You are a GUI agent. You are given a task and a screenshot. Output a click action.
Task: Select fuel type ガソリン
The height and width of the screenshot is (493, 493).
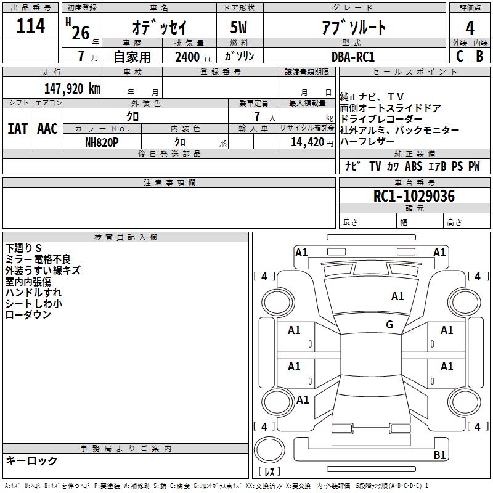point(239,56)
